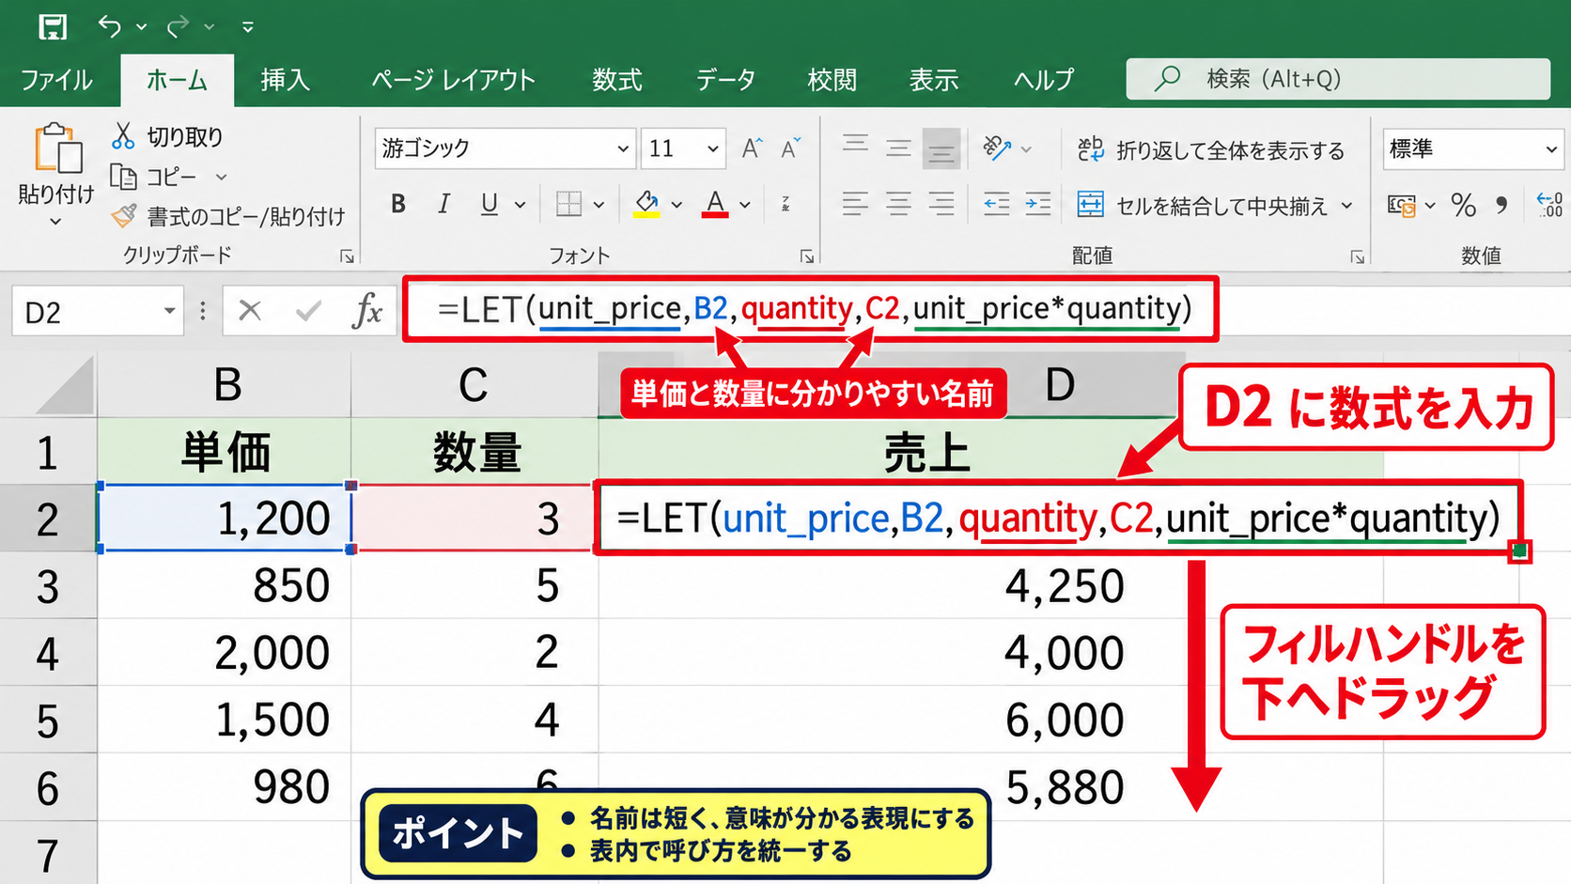Screen dimensions: 1571x884
Task: Click the Redo arrow icon
Action: (178, 26)
